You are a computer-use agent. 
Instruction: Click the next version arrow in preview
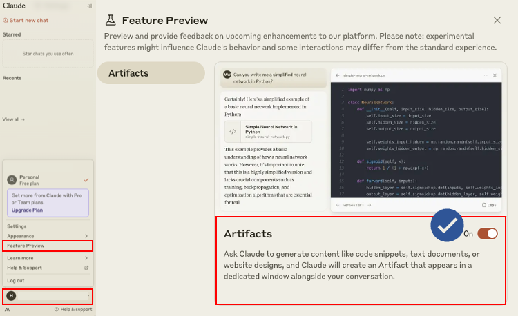tap(370, 205)
